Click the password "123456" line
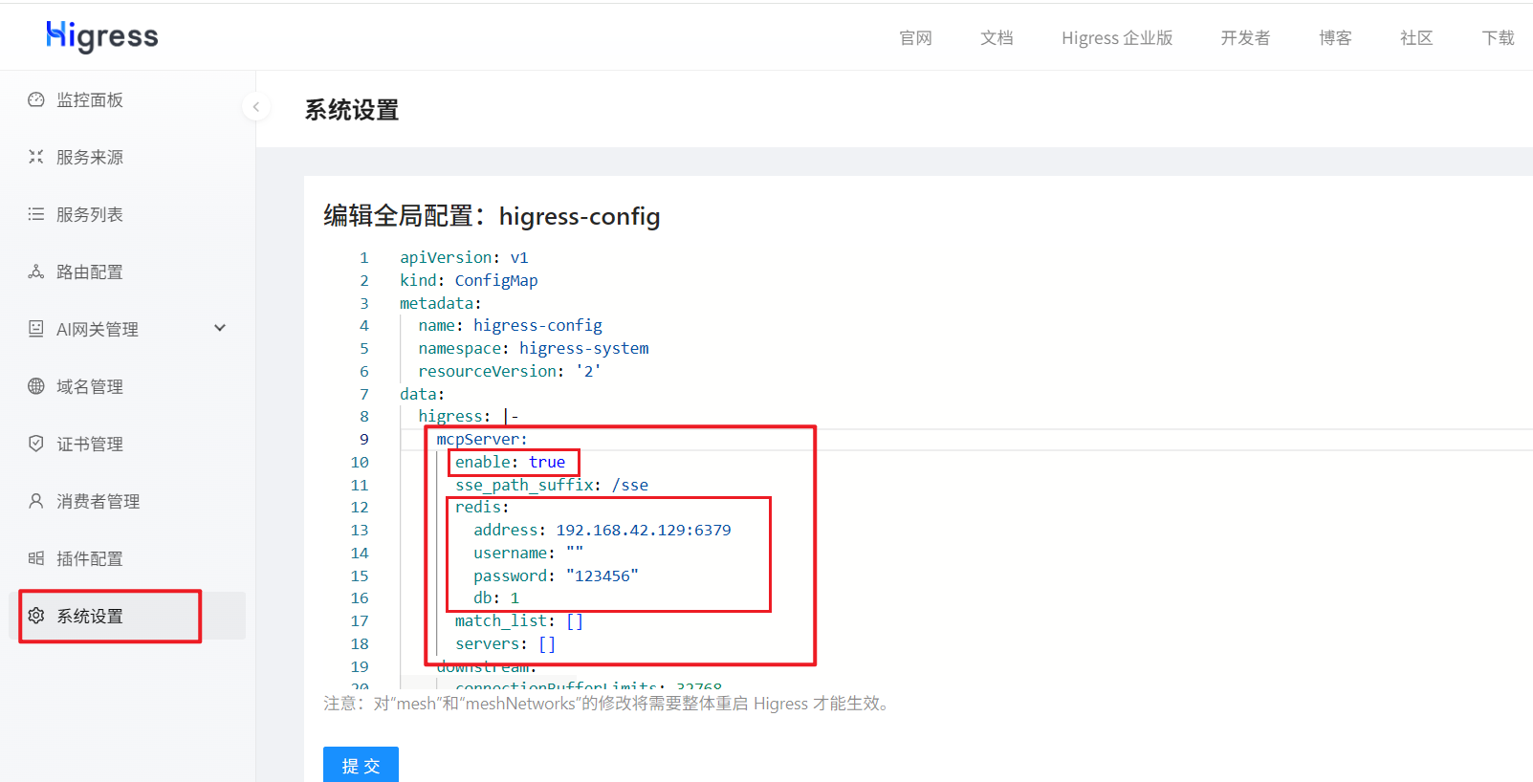The width and height of the screenshot is (1533, 782). [556, 576]
